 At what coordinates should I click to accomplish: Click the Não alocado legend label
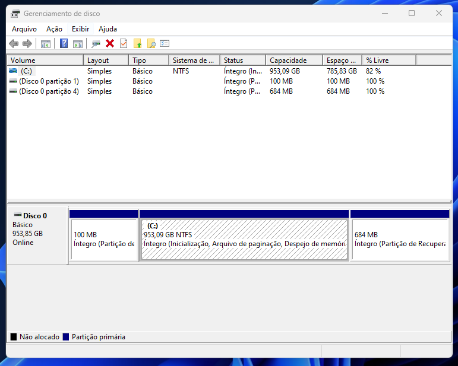click(39, 337)
